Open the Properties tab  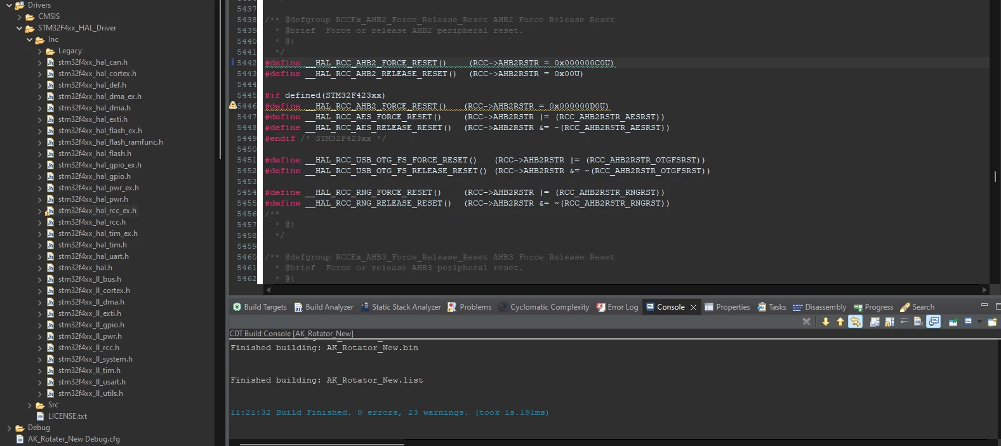click(x=727, y=307)
